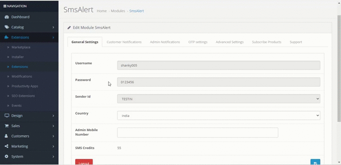Switch to Support tab
The width and height of the screenshot is (341, 165).
point(296,42)
